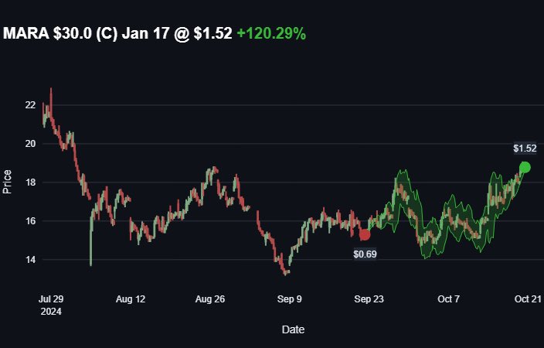The width and height of the screenshot is (544, 348).
Task: Click the 20 price axis tick
Action: click(30, 143)
